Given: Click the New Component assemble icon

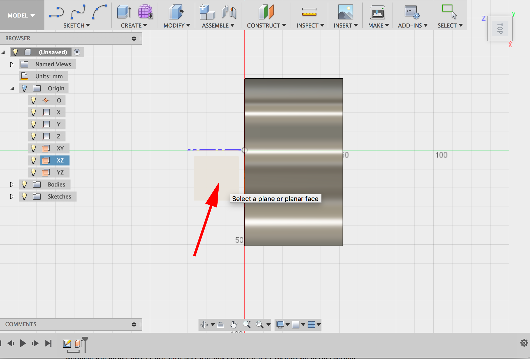Looking at the screenshot, I should click(x=207, y=12).
